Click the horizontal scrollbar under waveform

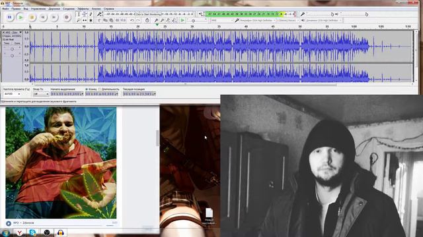[x=185, y=84]
